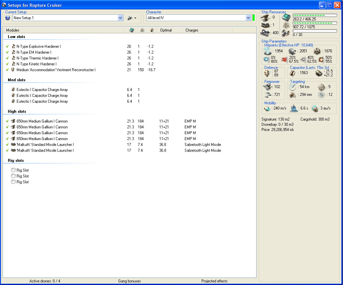Click the launcher hardpoints icon in Ship Resources
This screenshot has height=285, width=343.
265,25
